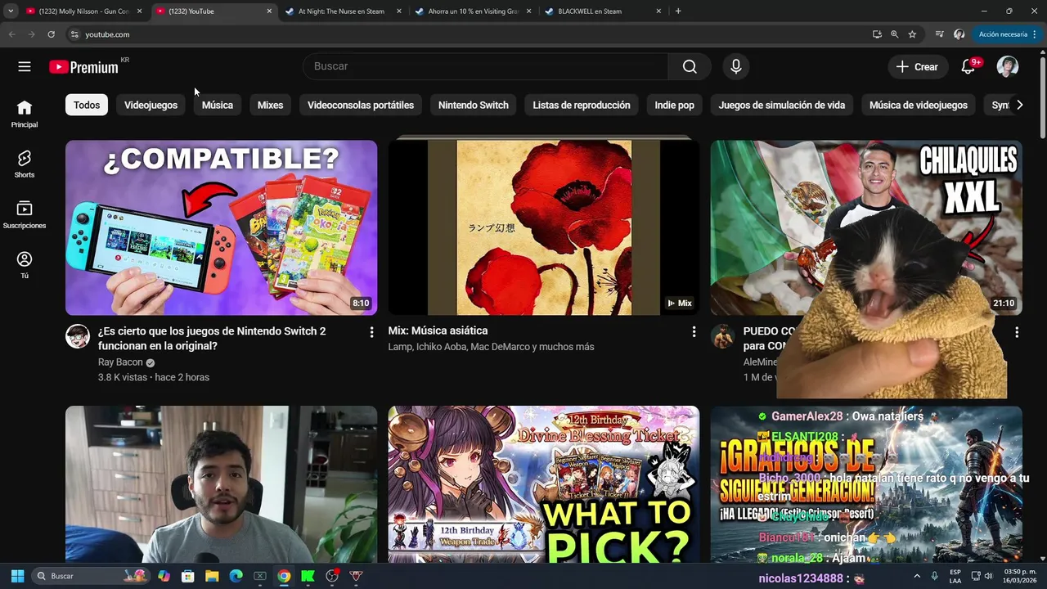Viewport: 1047px width, 589px height.
Task: Go to Principal in the sidebar
Action: coord(25,114)
